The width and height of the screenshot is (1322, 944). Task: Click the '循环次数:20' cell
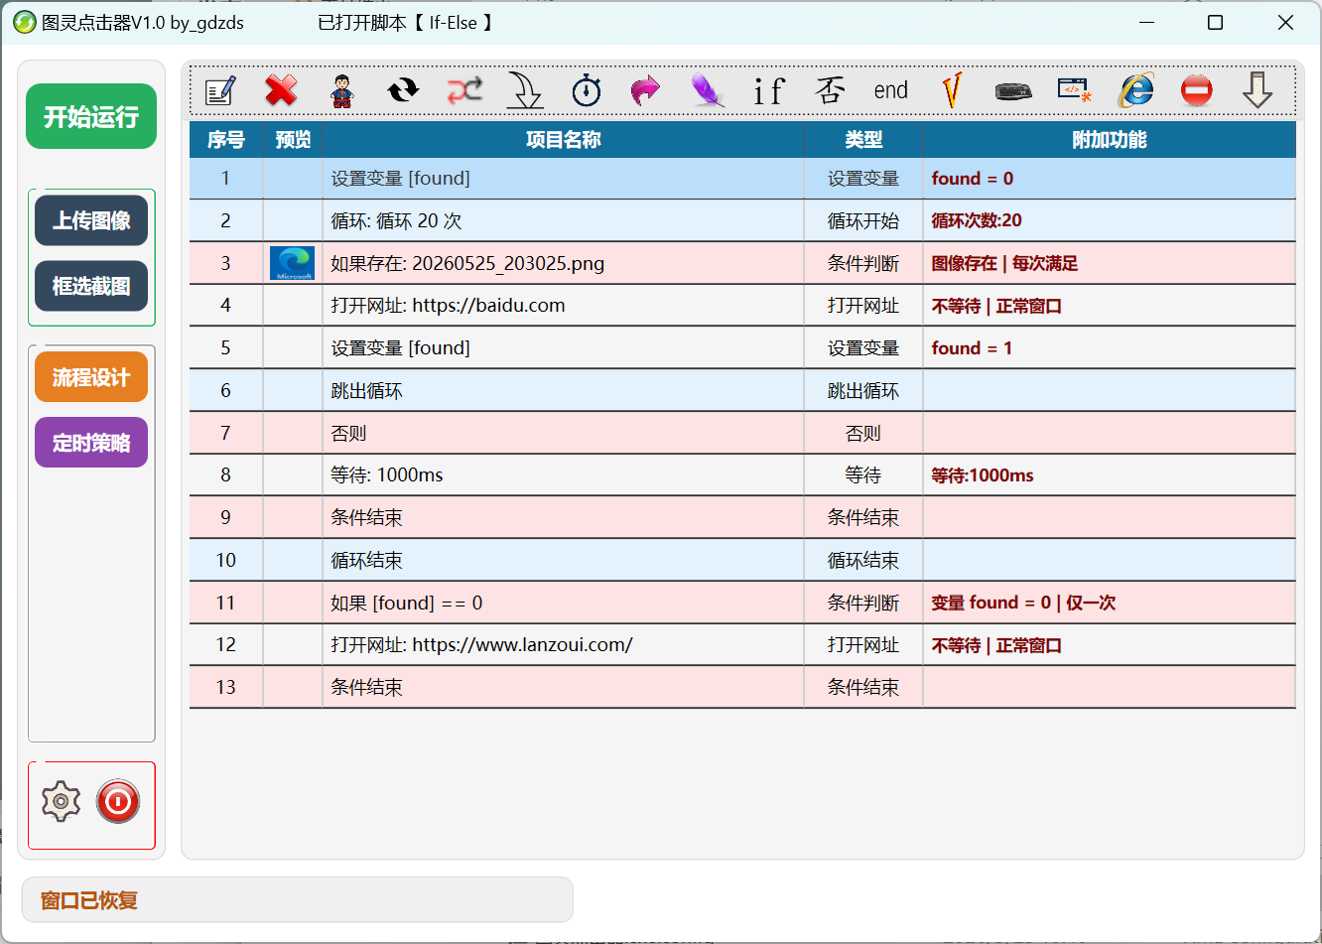click(x=1110, y=220)
